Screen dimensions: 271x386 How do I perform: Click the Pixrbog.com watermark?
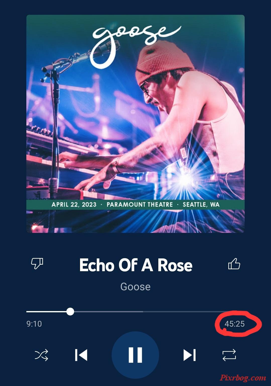pyautogui.click(x=243, y=377)
